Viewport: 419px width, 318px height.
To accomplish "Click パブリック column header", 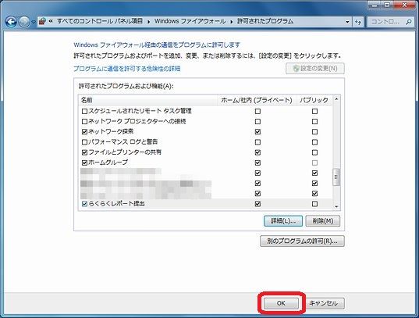I will 314,100.
